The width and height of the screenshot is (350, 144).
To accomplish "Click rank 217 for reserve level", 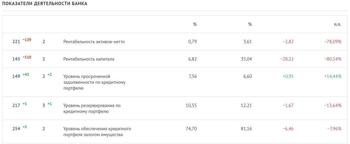I will (x=16, y=105).
